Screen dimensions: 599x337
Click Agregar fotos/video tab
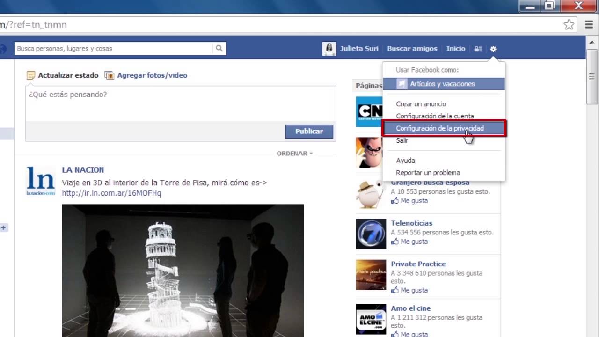152,75
